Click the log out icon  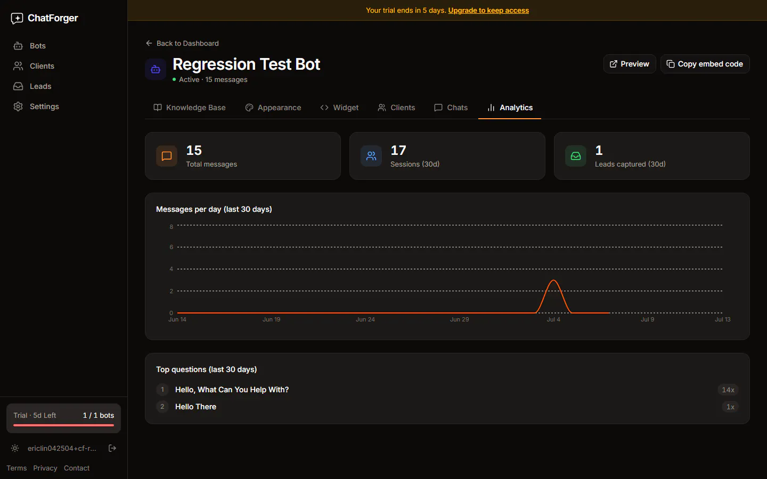pyautogui.click(x=112, y=448)
